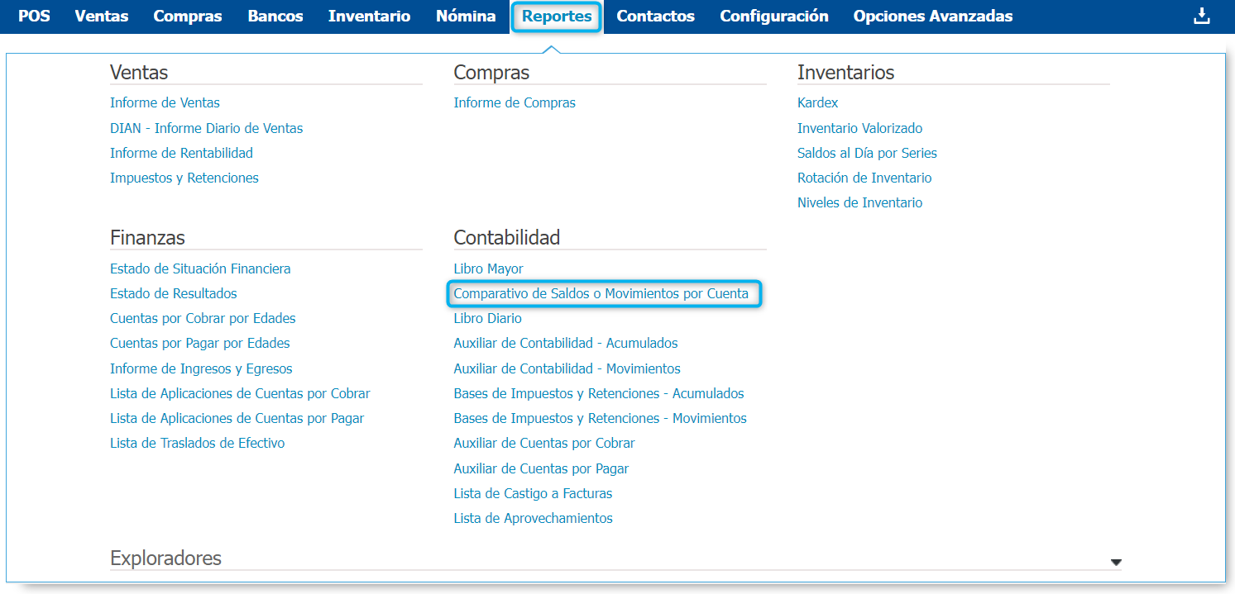Click the POS menu item
The image size is (1235, 594).
coord(34,17)
